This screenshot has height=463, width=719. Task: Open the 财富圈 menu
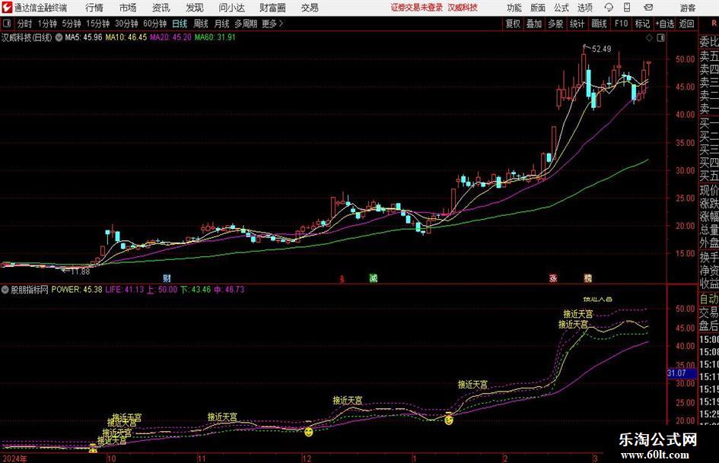(x=272, y=8)
